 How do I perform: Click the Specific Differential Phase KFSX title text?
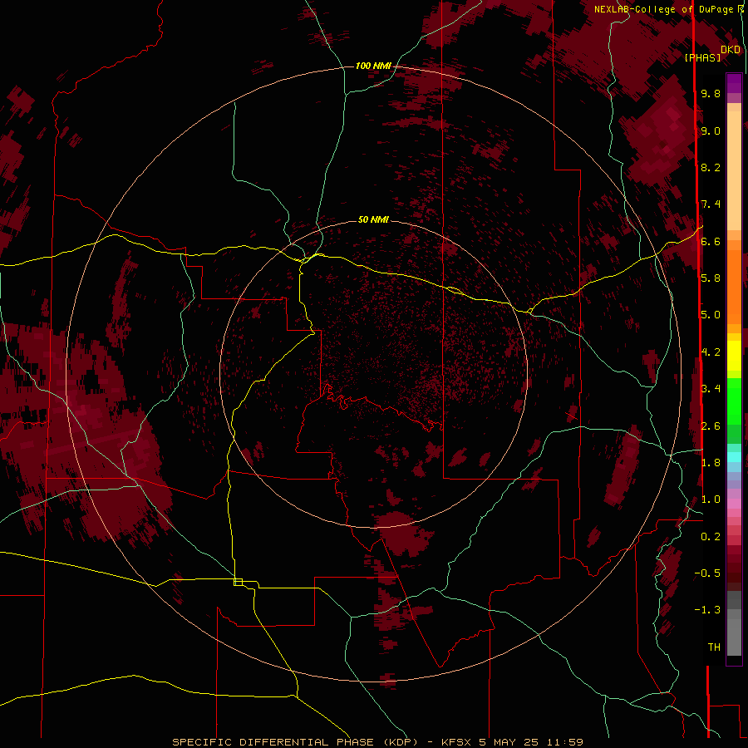pyautogui.click(x=377, y=742)
